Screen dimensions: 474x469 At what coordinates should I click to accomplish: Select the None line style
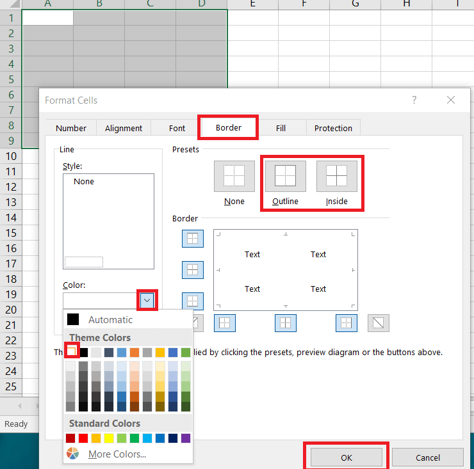[x=84, y=182]
